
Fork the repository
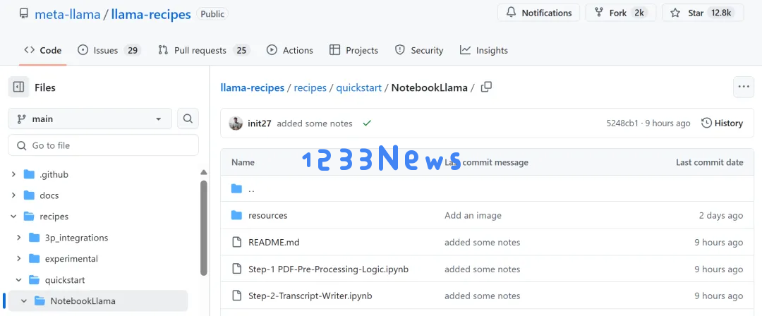[x=620, y=13]
